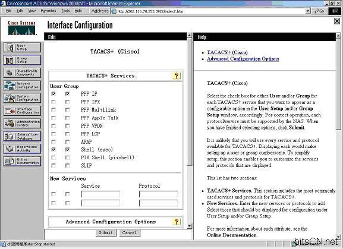Open Advanced Configuration Options help link

point(243,59)
